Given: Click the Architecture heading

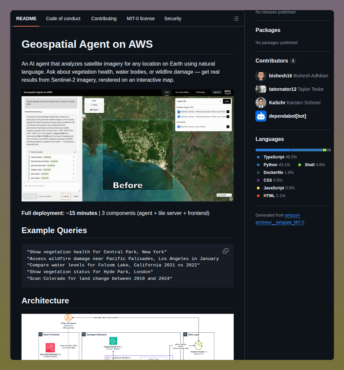Looking at the screenshot, I should pos(45,301).
